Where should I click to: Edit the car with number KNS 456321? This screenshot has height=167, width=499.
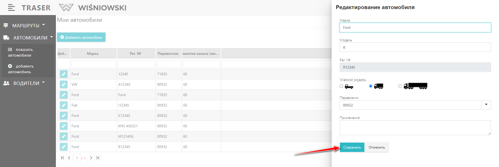pos(64,126)
